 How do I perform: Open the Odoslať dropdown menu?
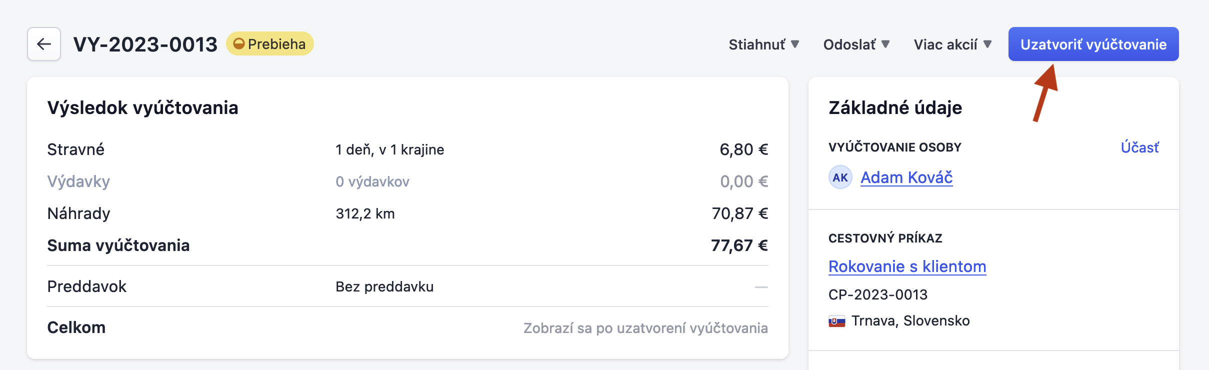point(857,44)
